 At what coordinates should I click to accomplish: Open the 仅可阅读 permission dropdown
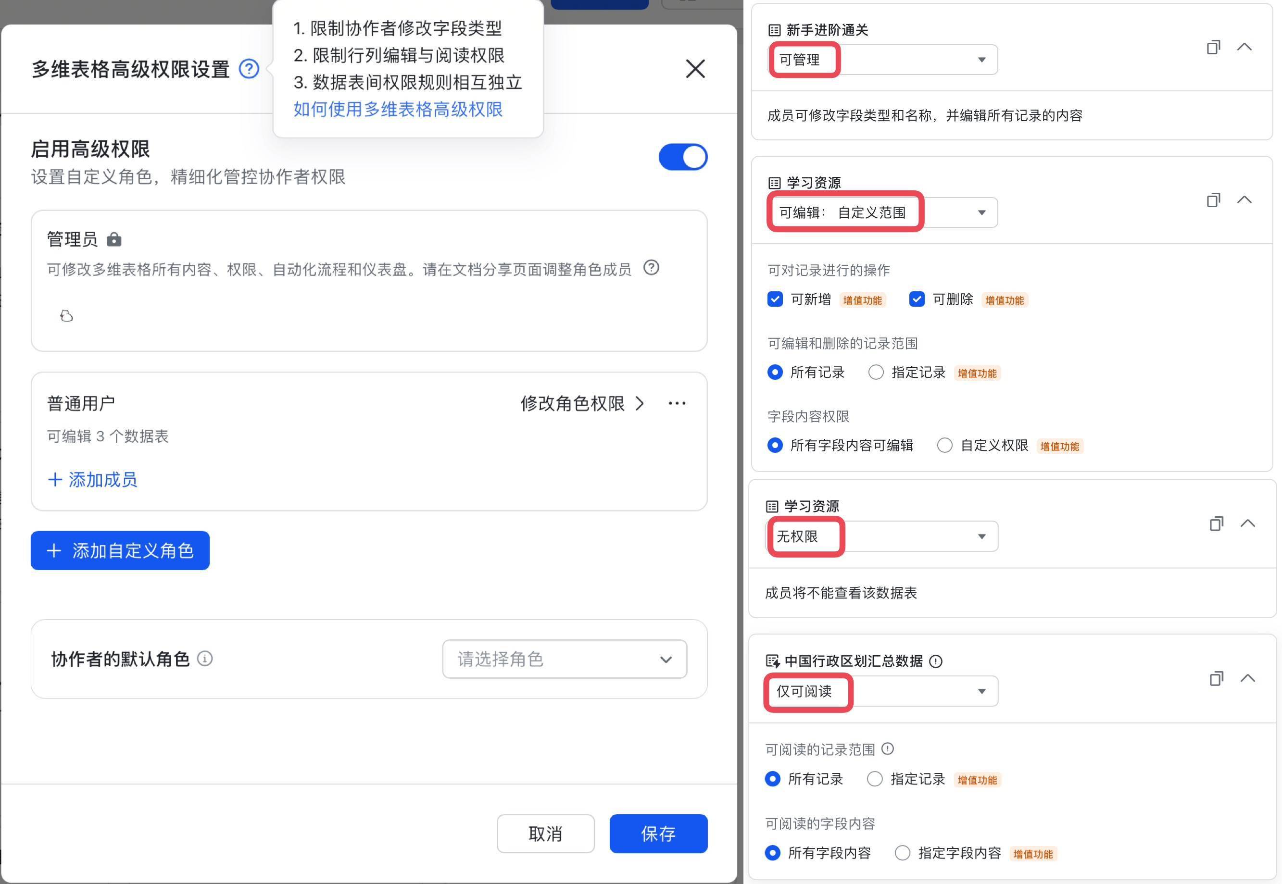881,691
